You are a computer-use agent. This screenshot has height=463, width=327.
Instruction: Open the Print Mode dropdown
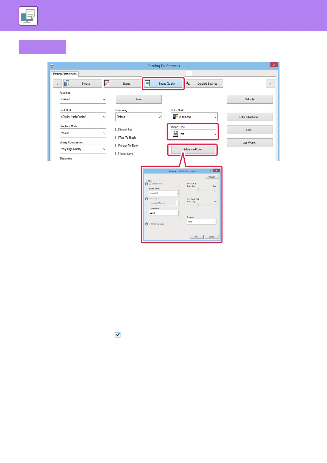point(83,117)
